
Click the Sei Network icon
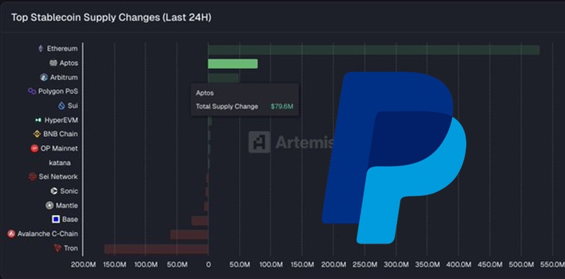pyautogui.click(x=32, y=177)
